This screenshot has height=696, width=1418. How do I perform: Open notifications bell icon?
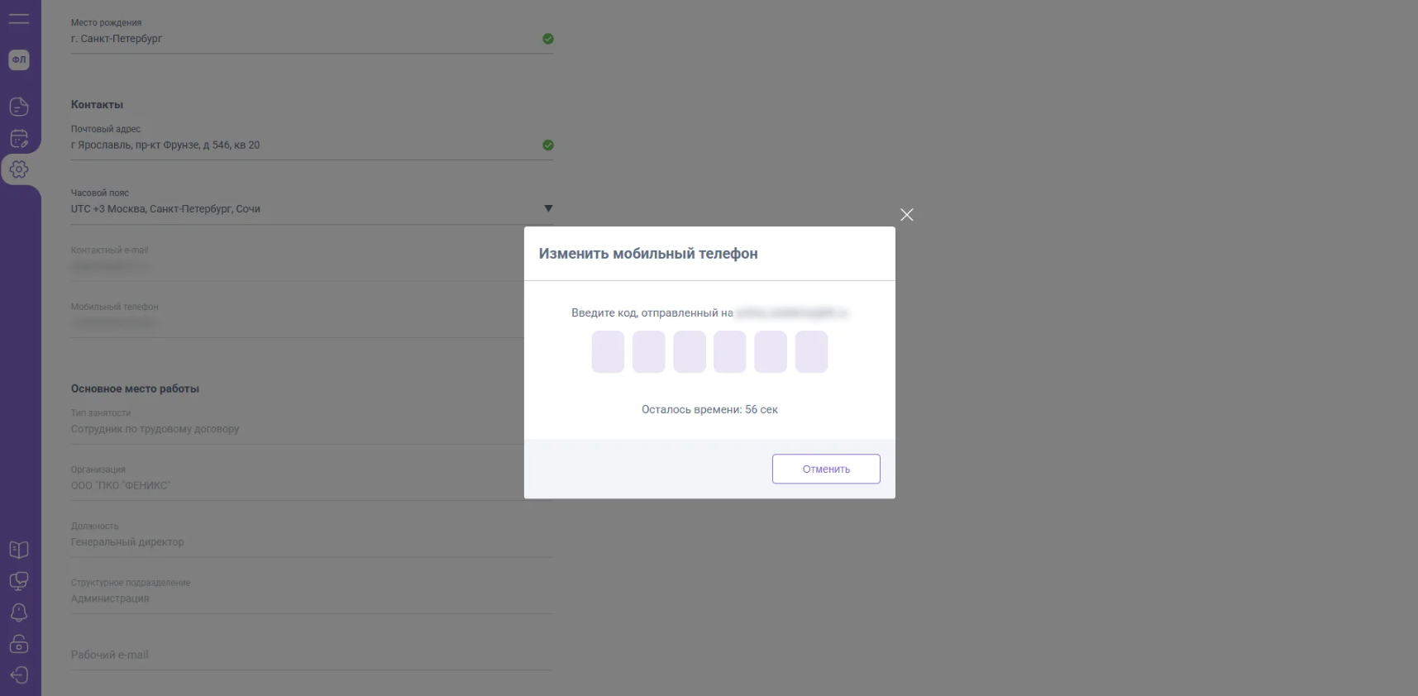(19, 613)
